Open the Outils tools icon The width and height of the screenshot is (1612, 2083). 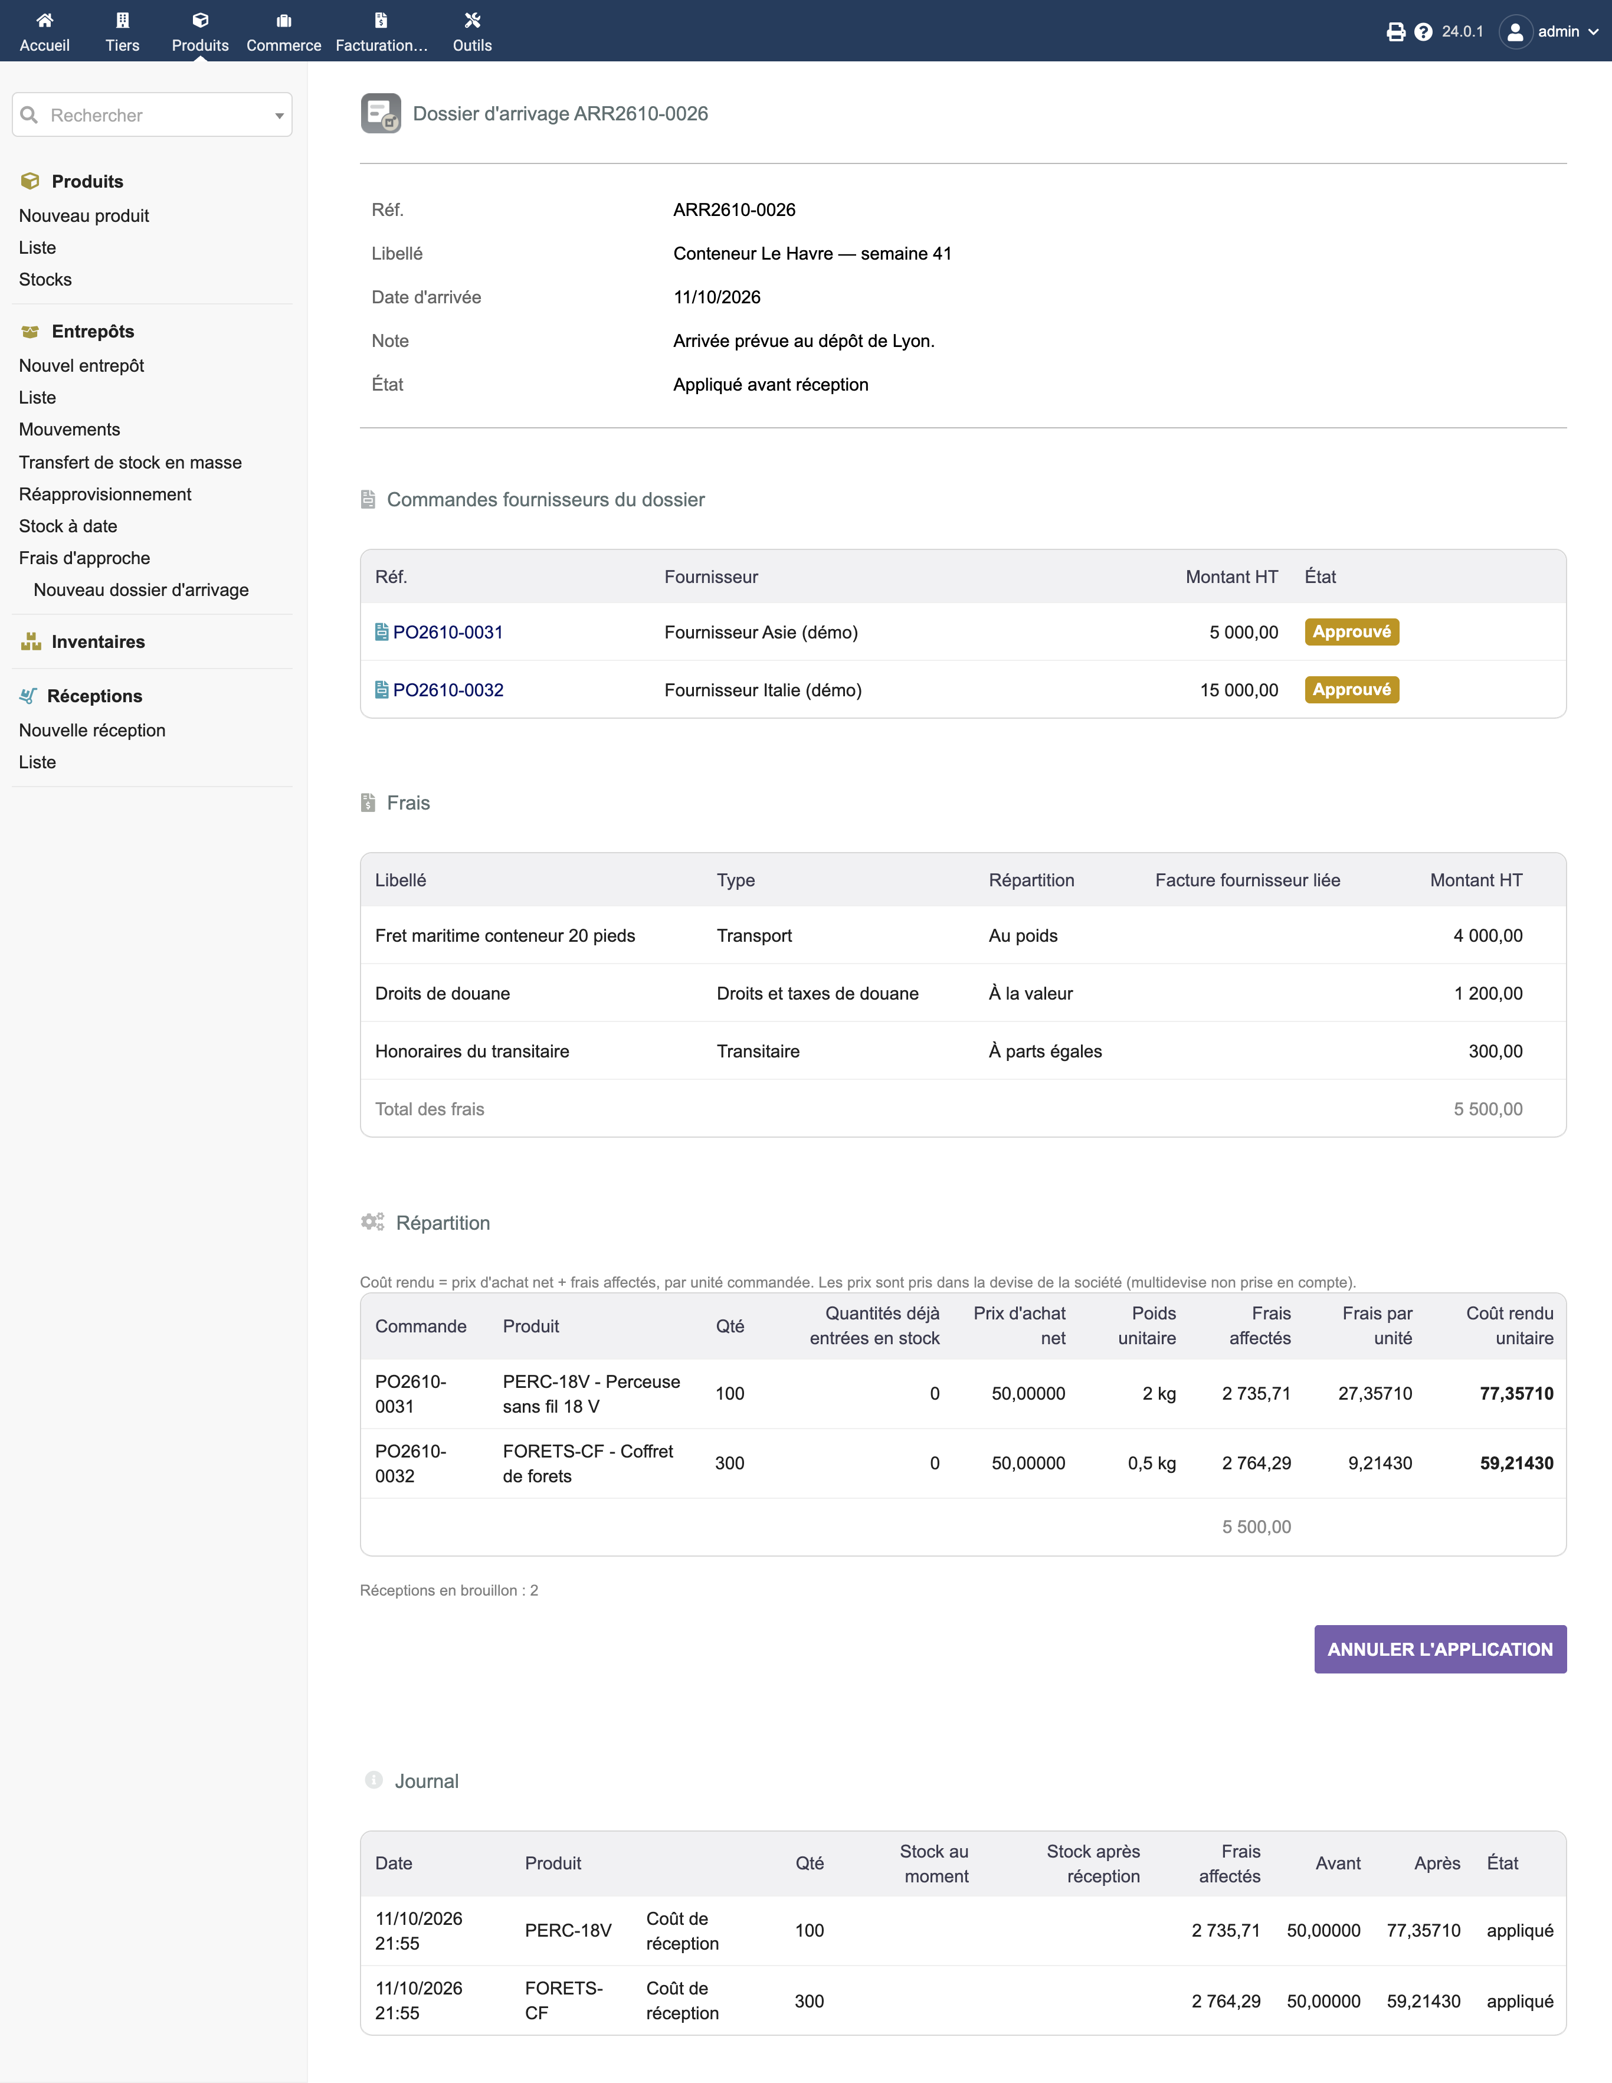pos(472,20)
